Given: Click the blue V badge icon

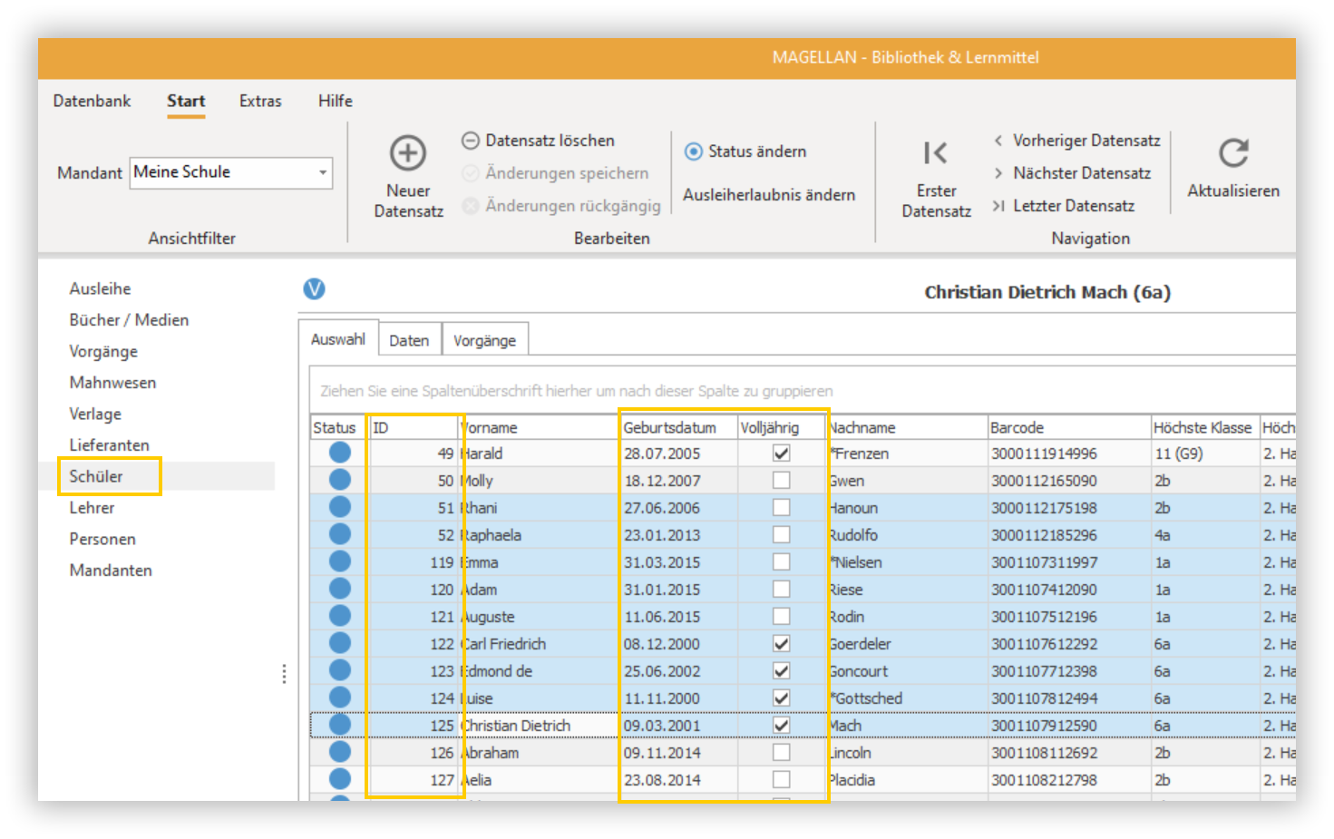Looking at the screenshot, I should click(314, 289).
